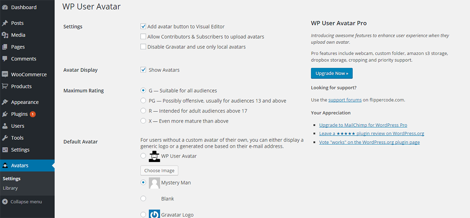Viewport: 470px width, 218px height.
Task: Click Vote "works" on WordPress.org plugin page
Action: (369, 142)
